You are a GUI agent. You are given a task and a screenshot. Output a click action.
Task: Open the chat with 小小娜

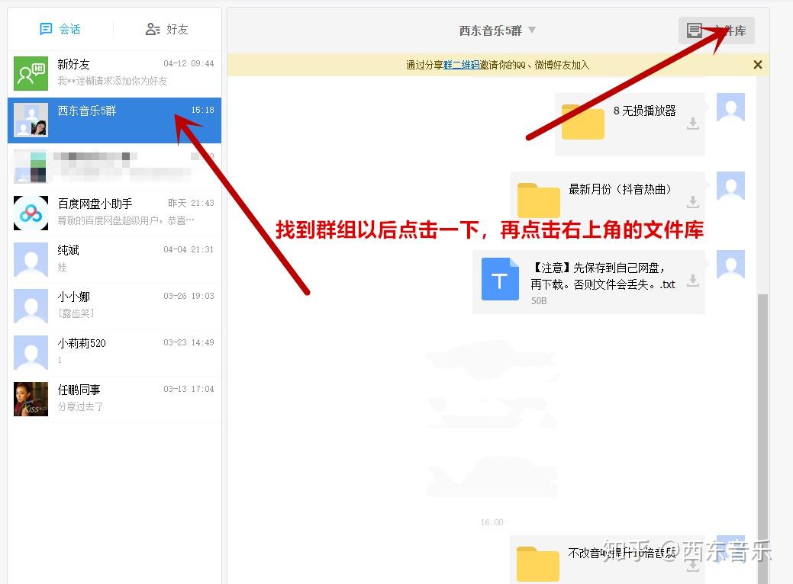click(114, 305)
